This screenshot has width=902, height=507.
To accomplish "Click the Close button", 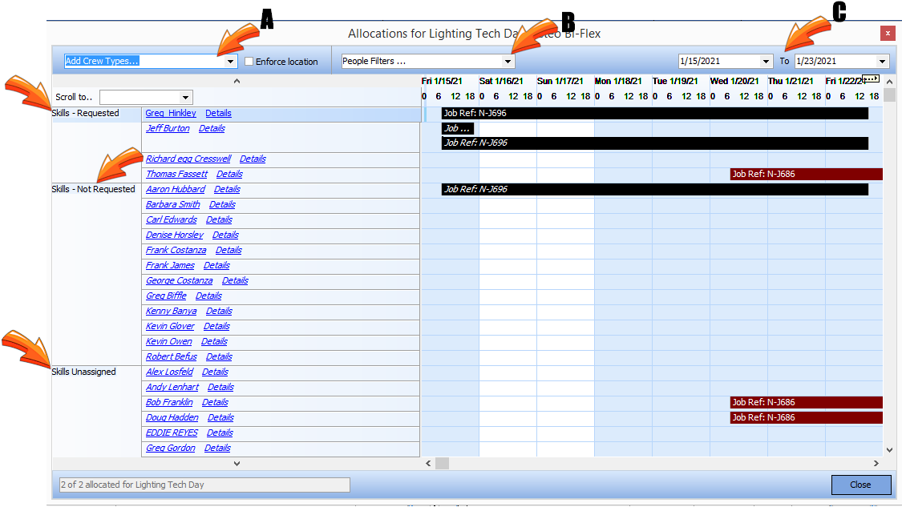I will click(x=860, y=485).
